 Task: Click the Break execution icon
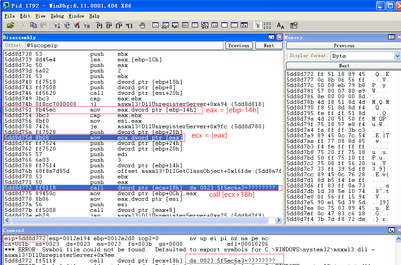point(87,25)
